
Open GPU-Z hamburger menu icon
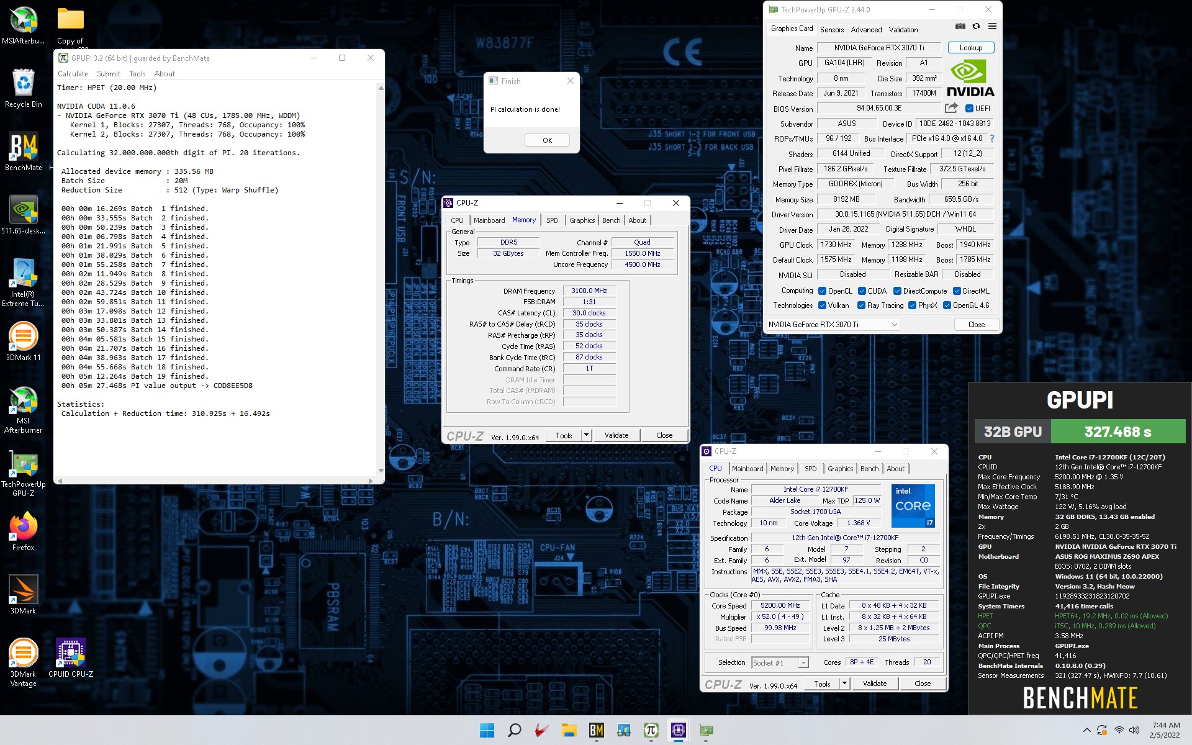point(992,27)
